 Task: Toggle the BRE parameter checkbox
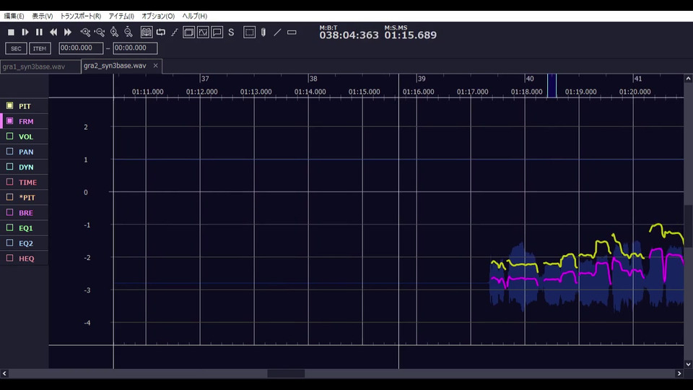[x=9, y=212]
